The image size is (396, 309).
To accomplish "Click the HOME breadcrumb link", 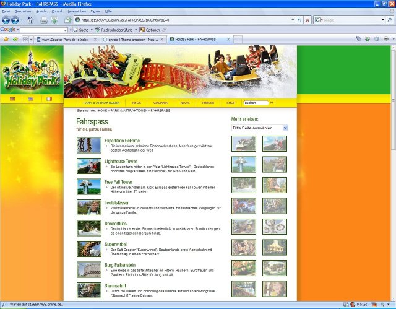I will pos(103,111).
